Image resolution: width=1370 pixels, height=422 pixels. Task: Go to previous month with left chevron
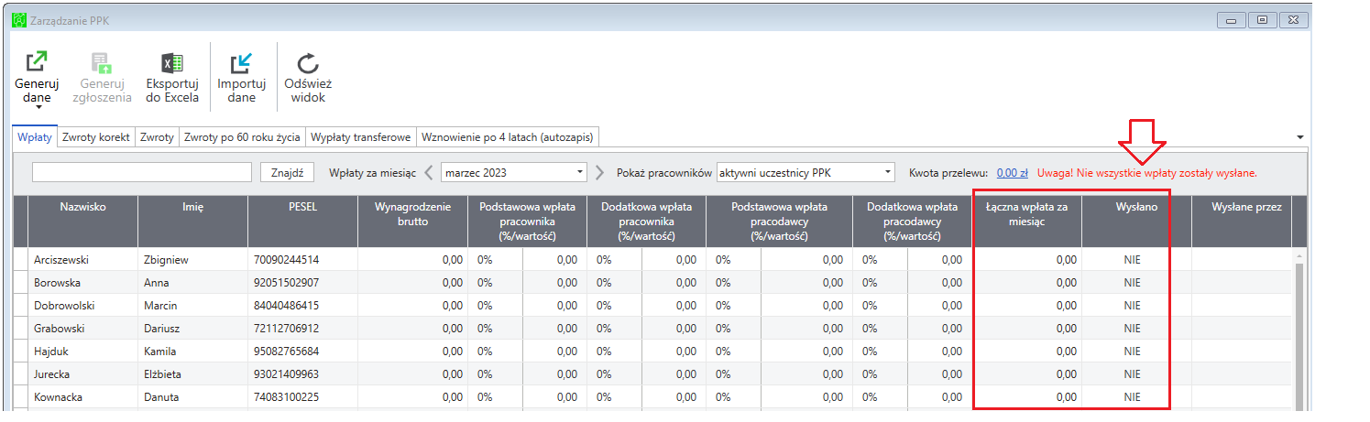(429, 172)
